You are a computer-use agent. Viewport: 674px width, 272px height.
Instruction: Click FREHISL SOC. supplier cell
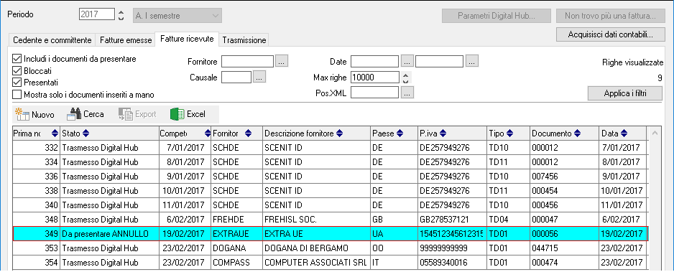pos(316,220)
